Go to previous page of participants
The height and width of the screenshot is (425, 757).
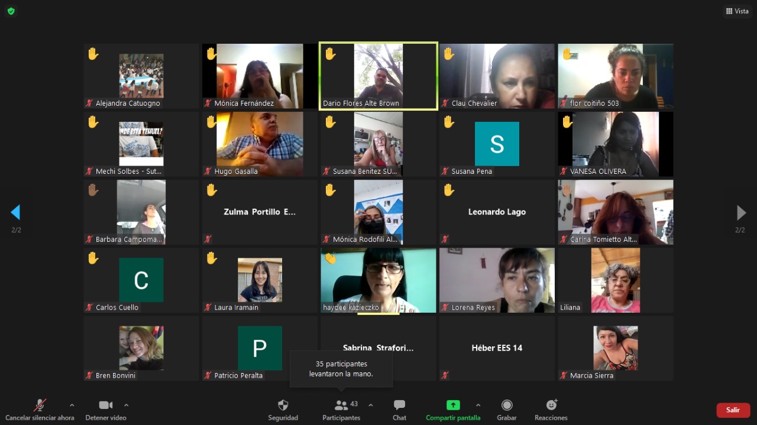point(16,213)
